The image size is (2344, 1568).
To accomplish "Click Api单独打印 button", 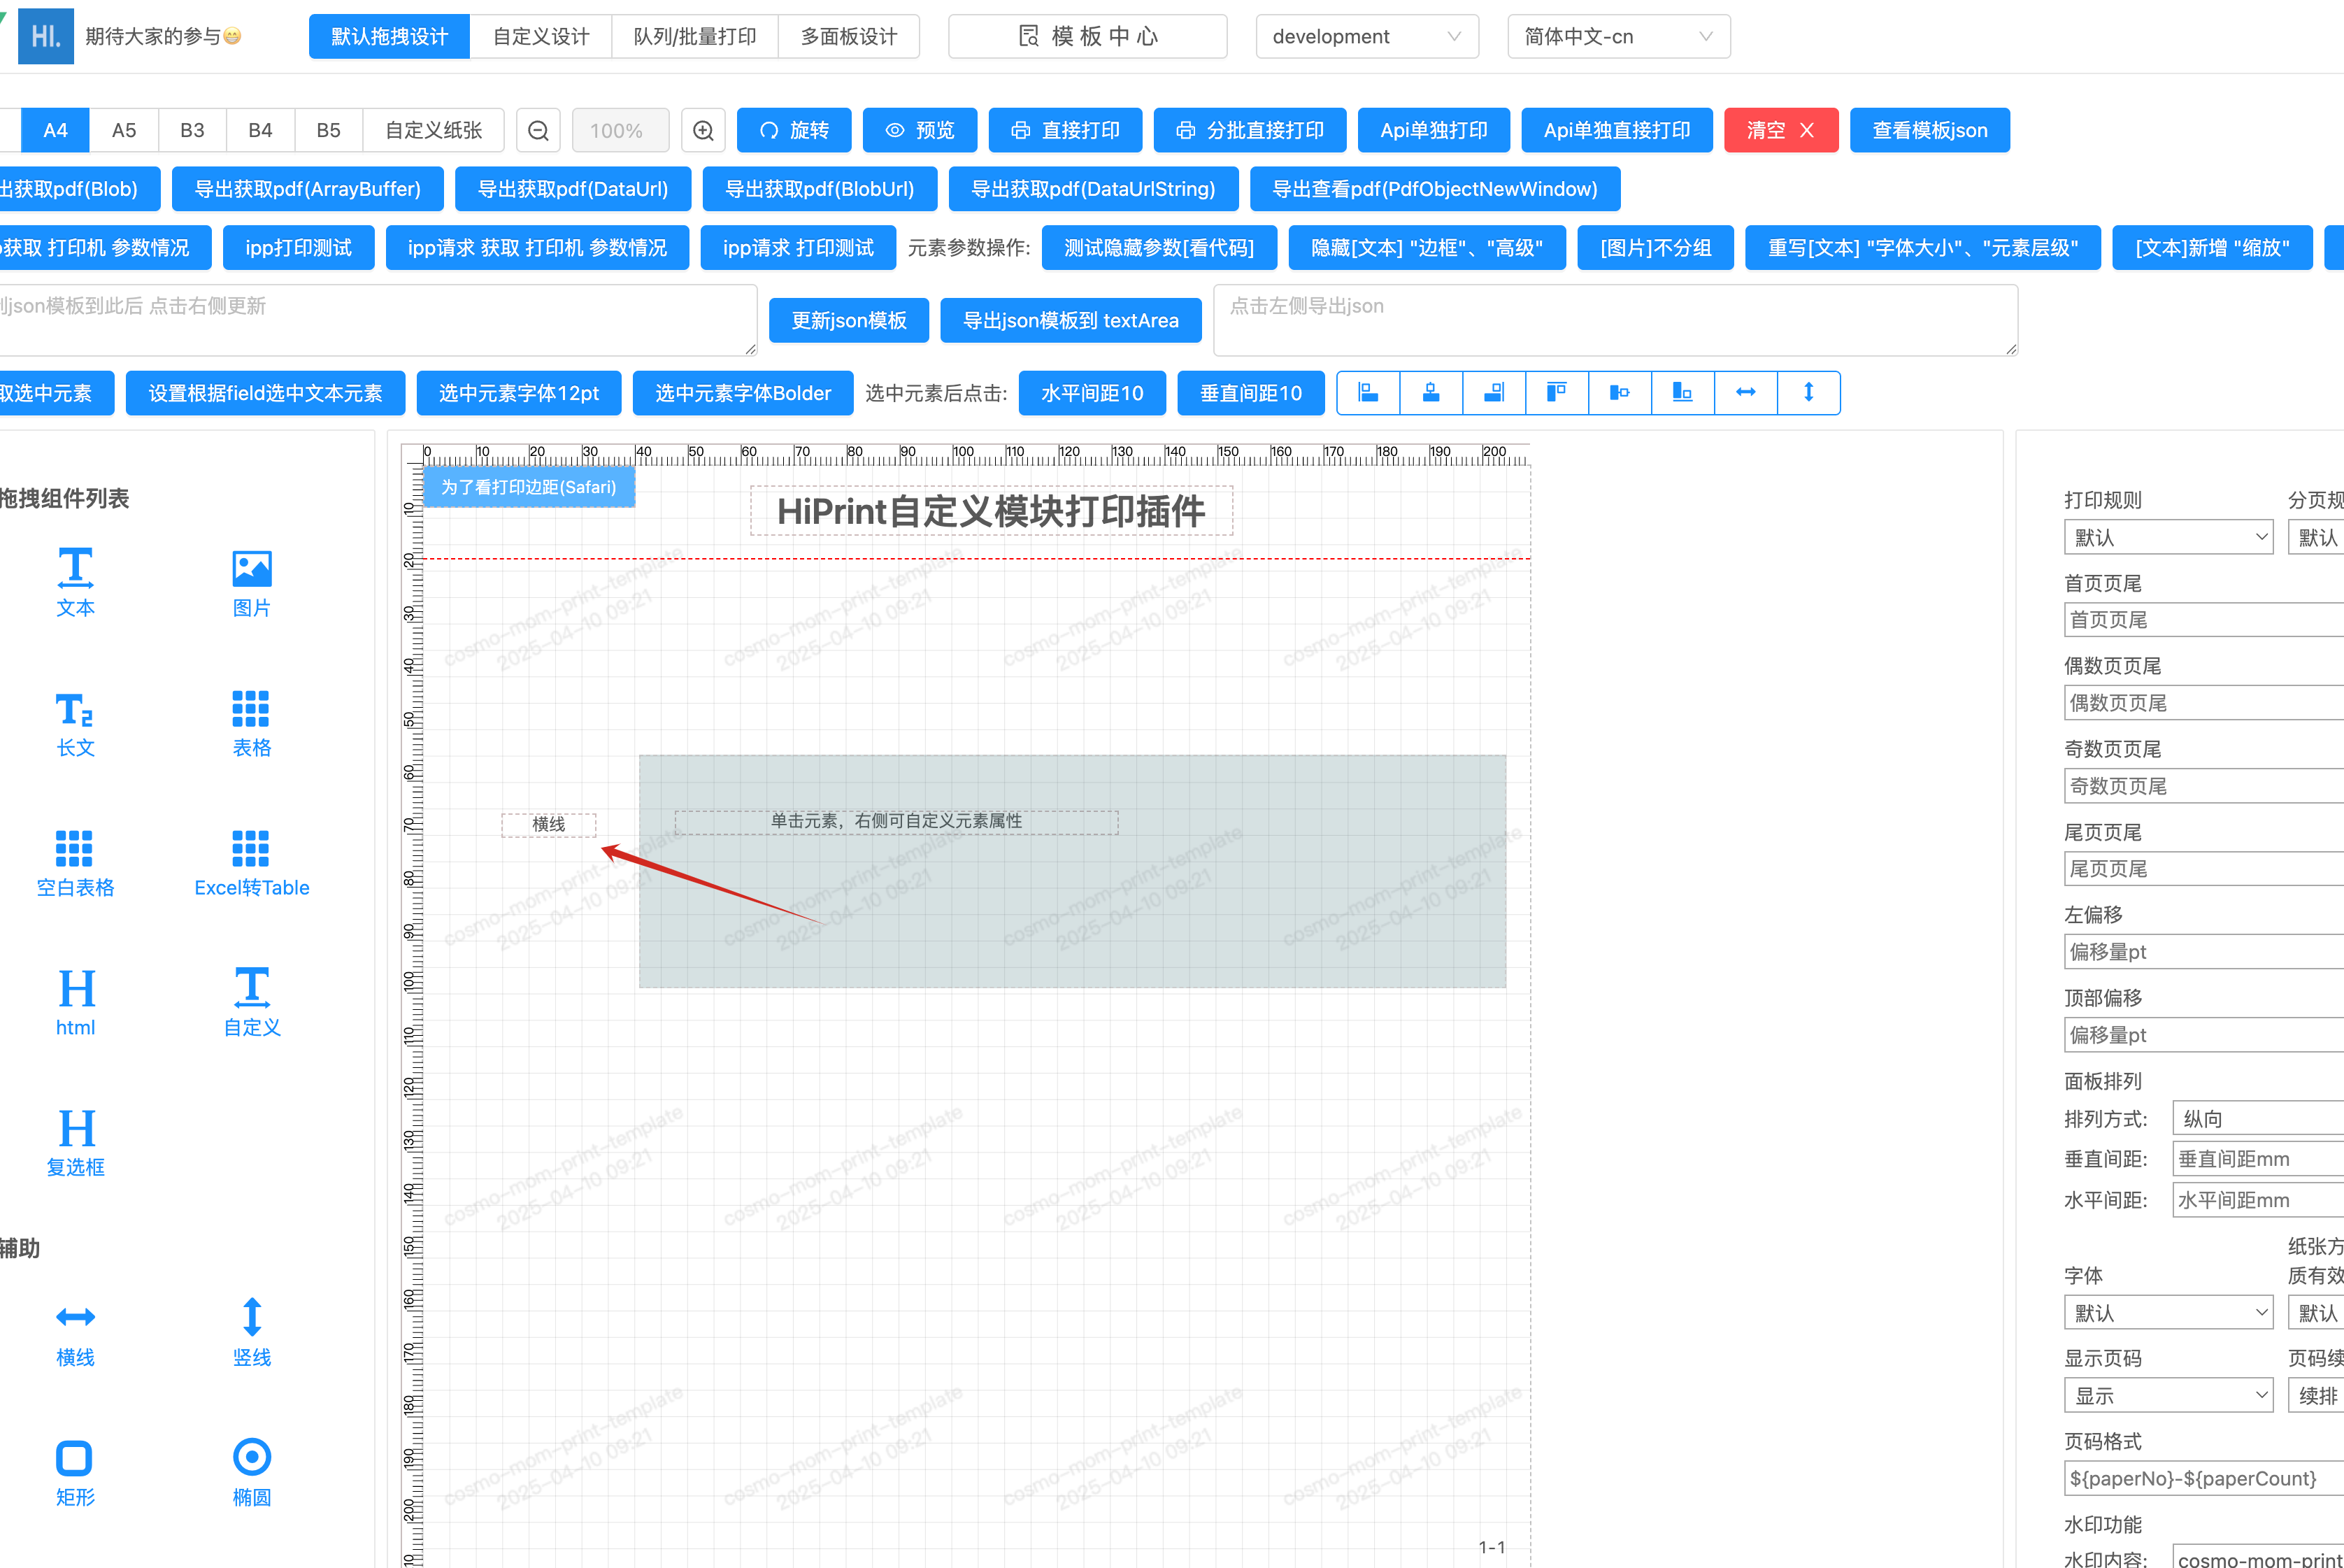I will [1434, 130].
